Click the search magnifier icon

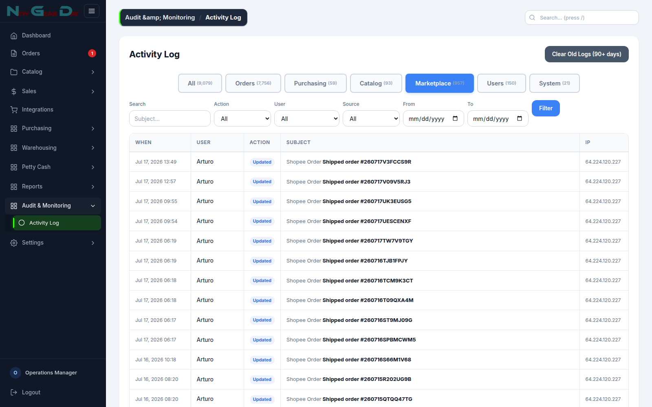click(x=532, y=18)
